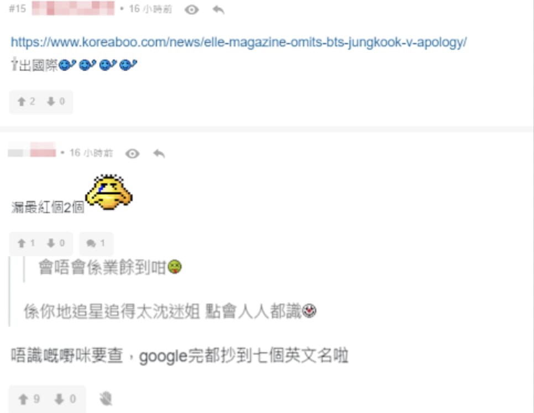Click the blurred username on post #15
534x413 pixels.
[73, 8]
